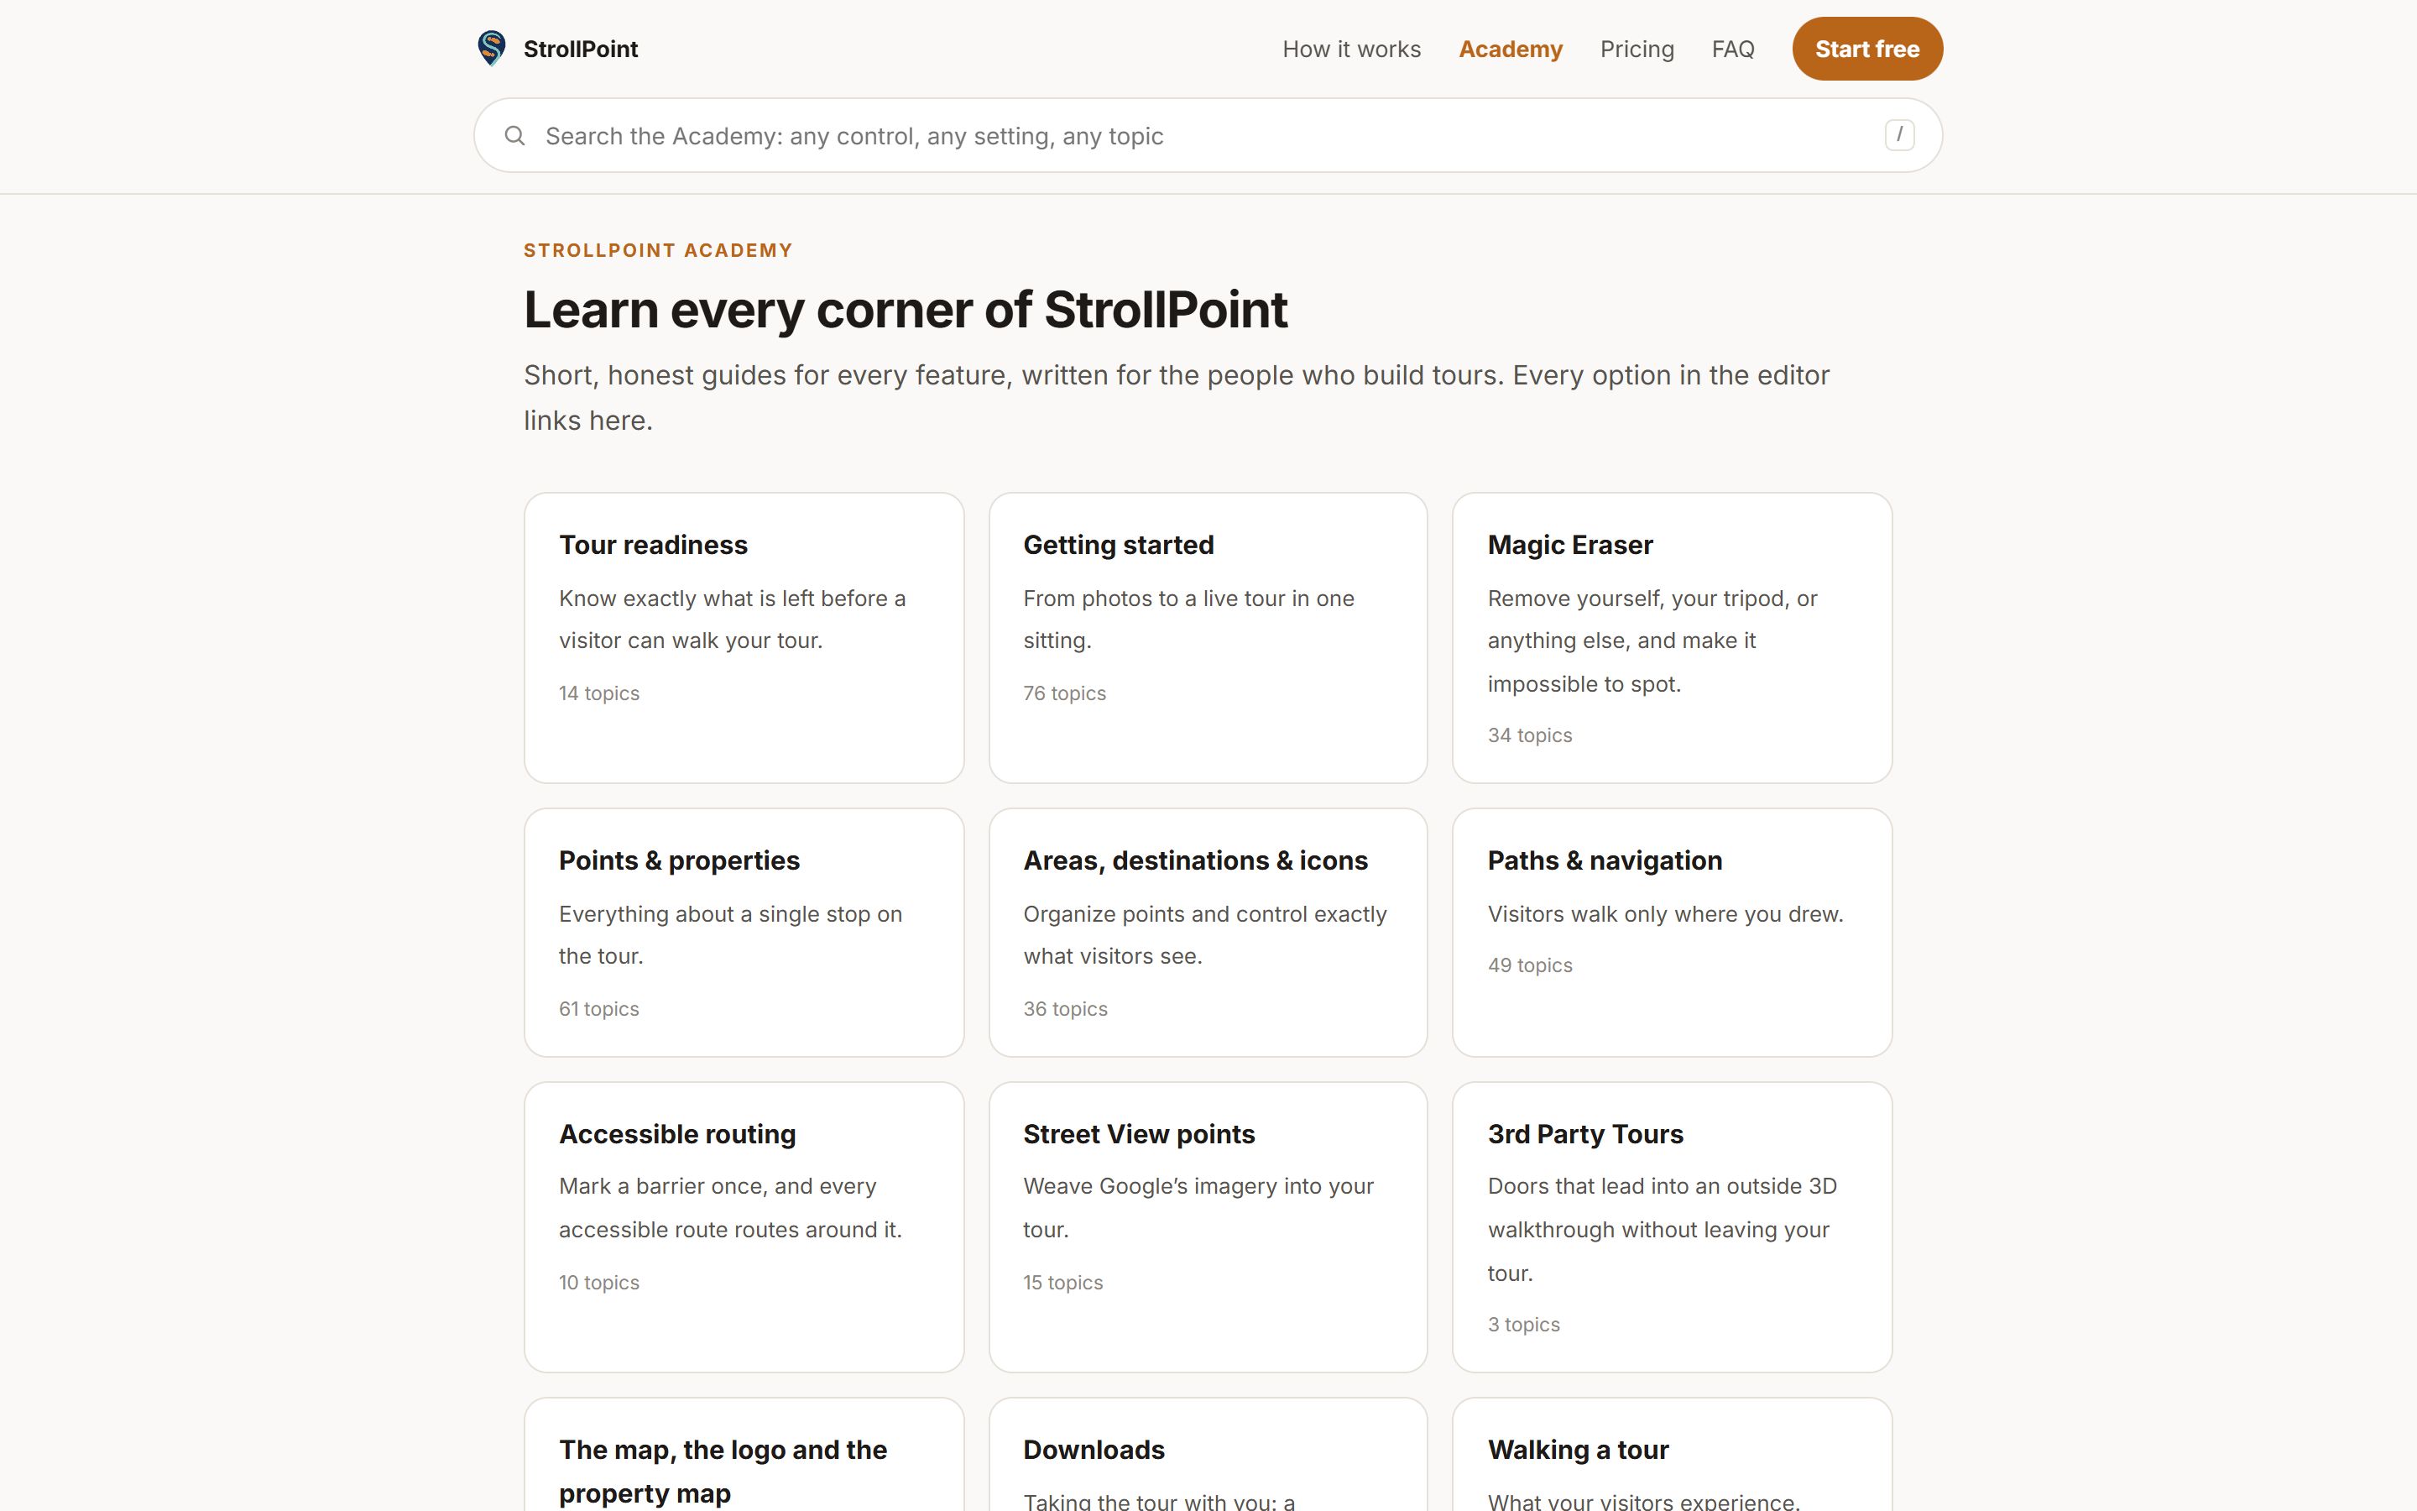Click 'From photos to a live tour' description
The width and height of the screenshot is (2417, 1511).
(x=1188, y=620)
